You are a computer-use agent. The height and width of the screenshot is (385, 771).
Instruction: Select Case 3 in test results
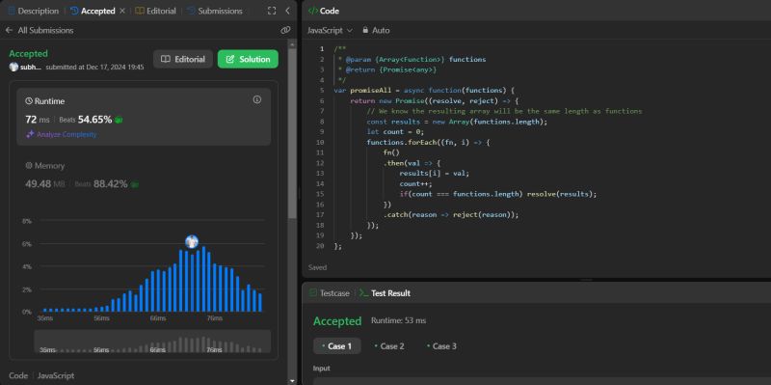point(441,346)
